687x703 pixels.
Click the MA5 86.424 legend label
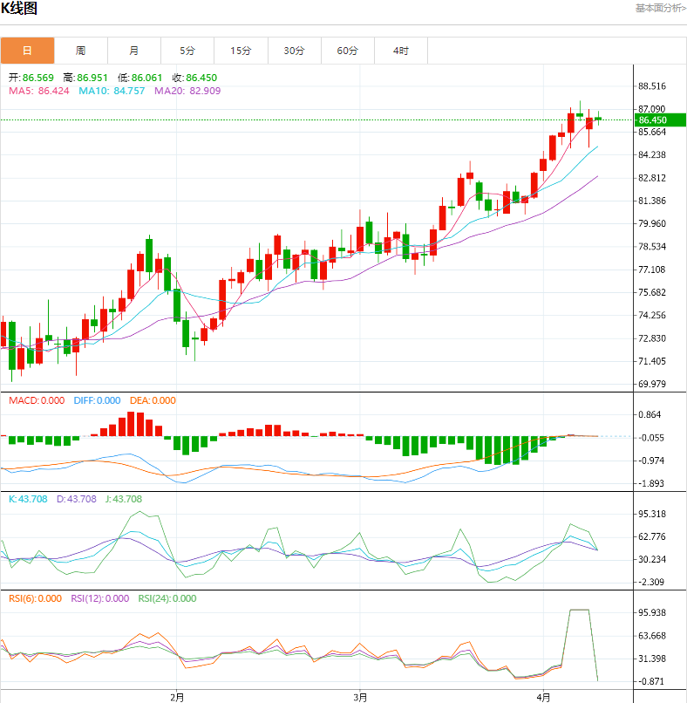click(38, 91)
